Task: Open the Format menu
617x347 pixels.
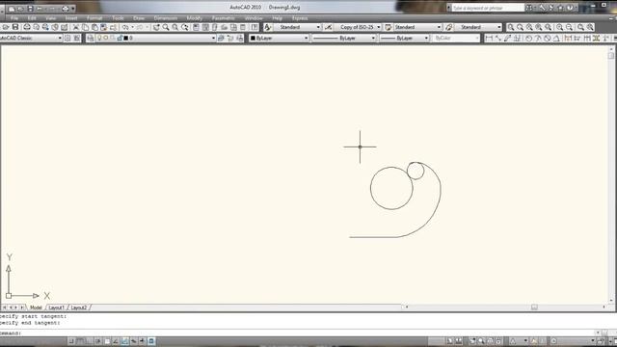Action: pyautogui.click(x=94, y=18)
